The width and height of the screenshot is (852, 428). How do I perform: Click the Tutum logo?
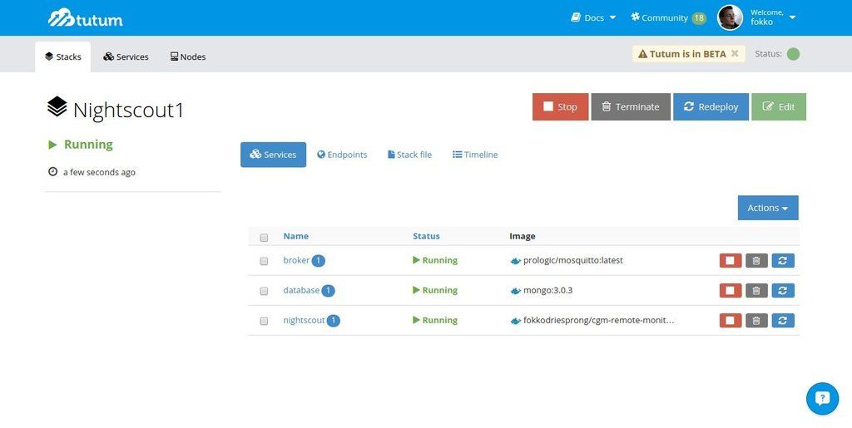(86, 18)
